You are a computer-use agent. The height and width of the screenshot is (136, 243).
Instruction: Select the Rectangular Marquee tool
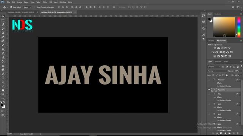pyautogui.click(x=3, y=20)
